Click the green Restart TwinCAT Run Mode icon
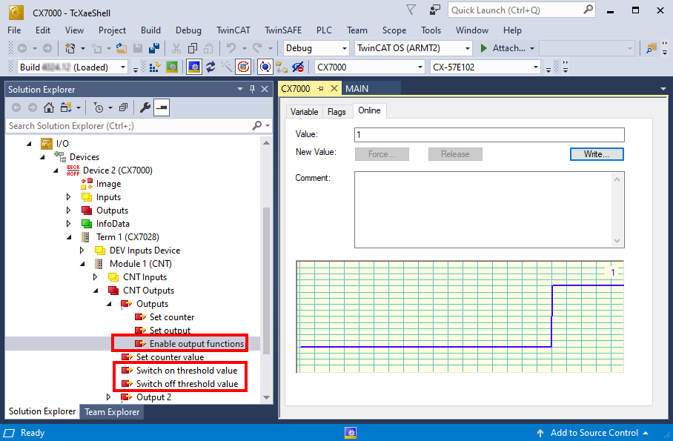Screen dimensions: 673x441 [x=172, y=67]
